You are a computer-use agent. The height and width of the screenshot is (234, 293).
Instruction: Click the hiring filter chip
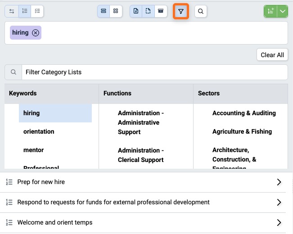tap(26, 33)
